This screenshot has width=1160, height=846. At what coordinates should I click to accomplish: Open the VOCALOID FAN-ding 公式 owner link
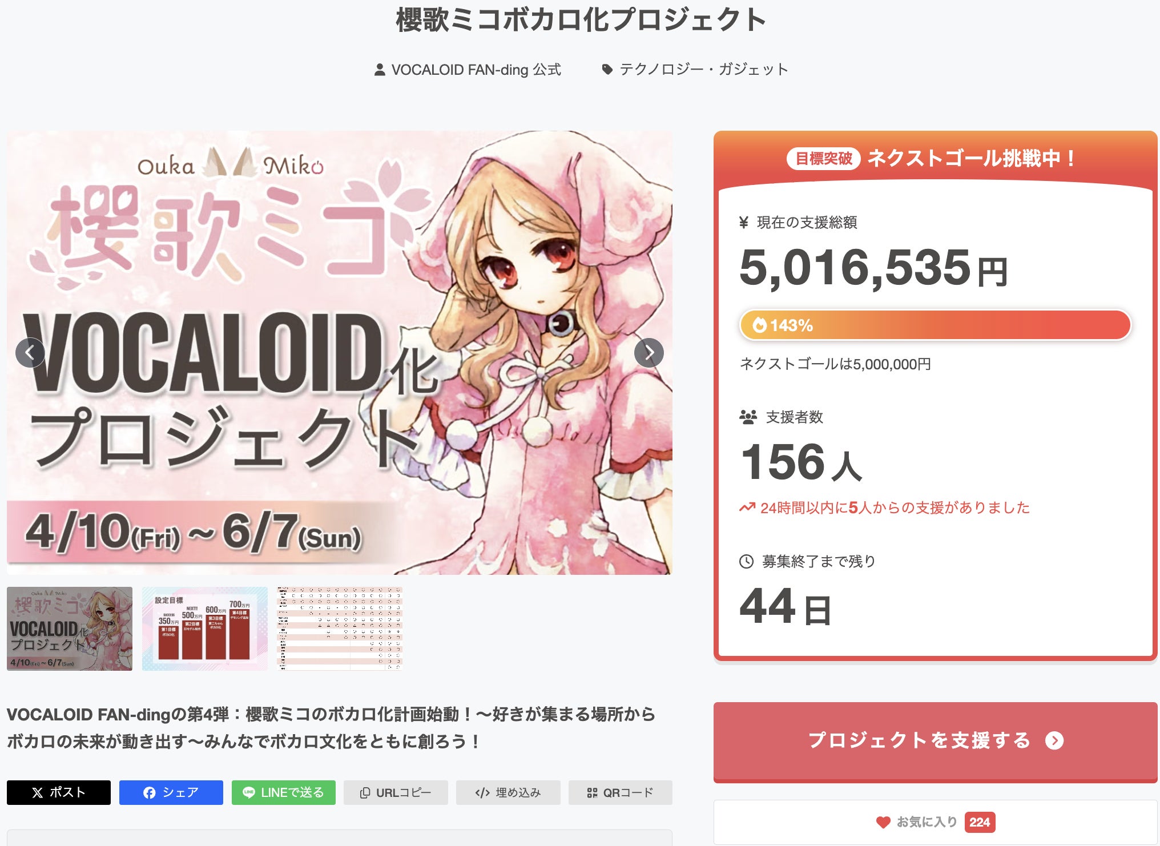pyautogui.click(x=476, y=70)
